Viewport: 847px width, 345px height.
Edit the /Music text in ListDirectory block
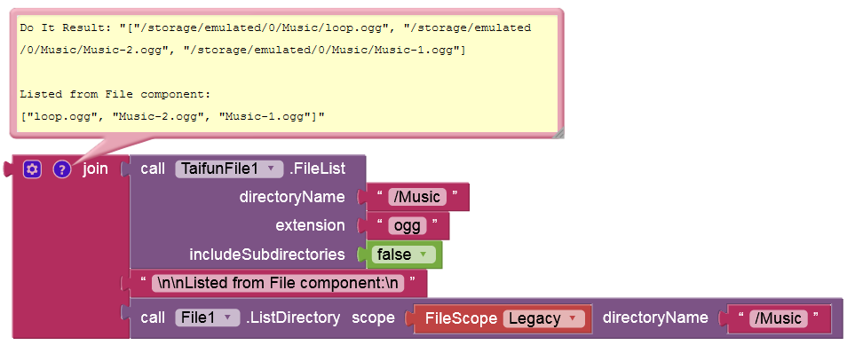point(779,318)
